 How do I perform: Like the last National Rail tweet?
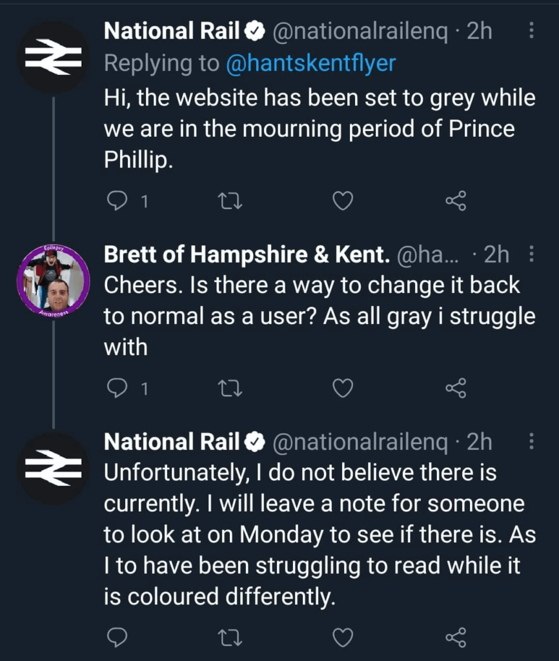tap(343, 638)
